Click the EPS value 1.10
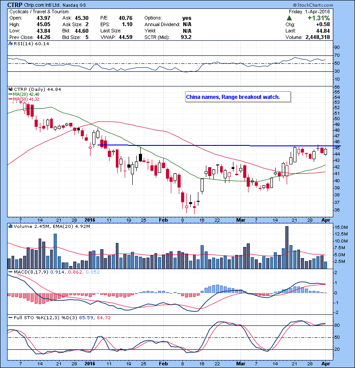This screenshot has height=368, width=355. point(127,24)
